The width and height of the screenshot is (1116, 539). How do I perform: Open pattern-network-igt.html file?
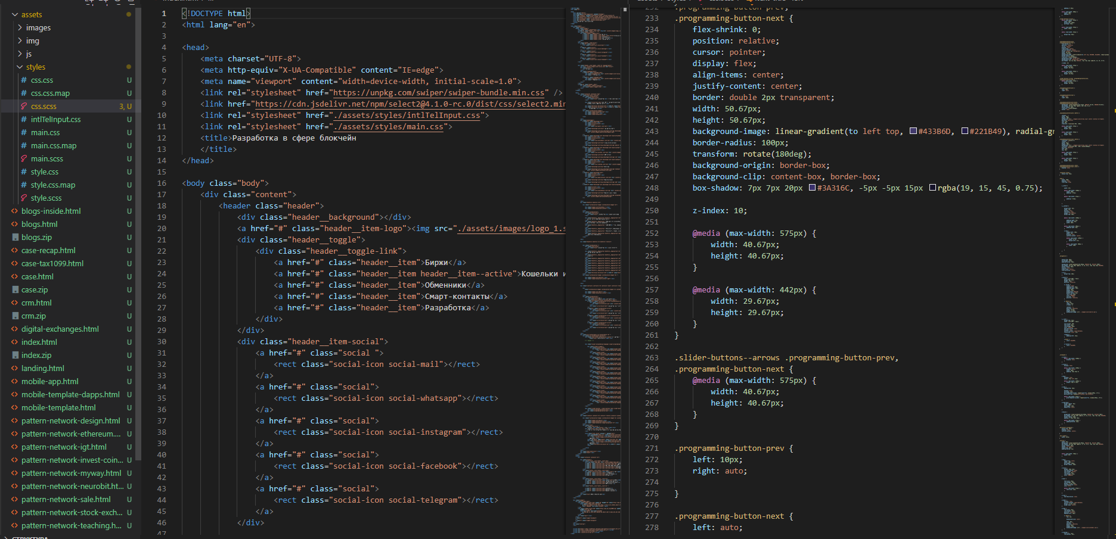pos(64,447)
